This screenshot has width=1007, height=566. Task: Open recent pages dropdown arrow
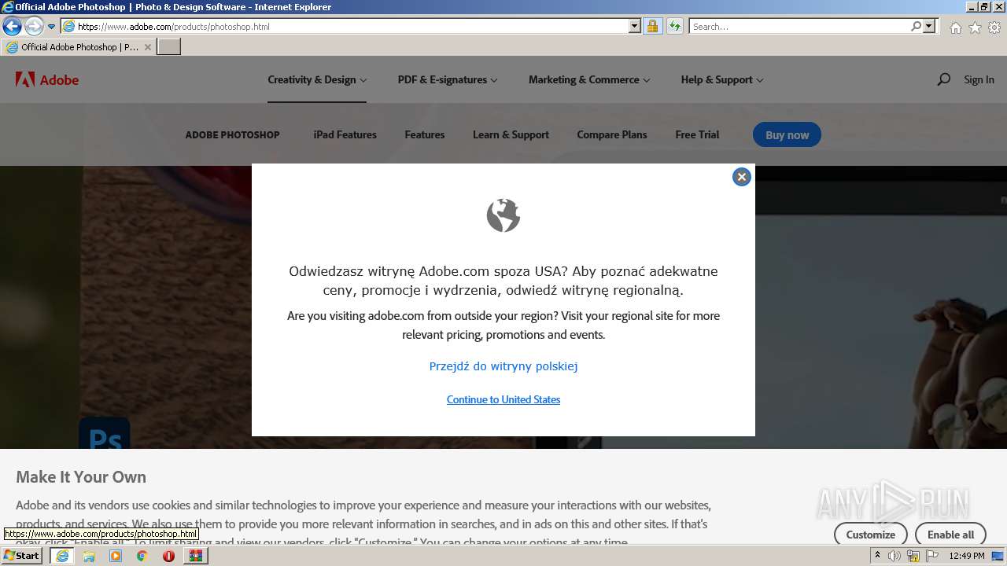pos(52,27)
